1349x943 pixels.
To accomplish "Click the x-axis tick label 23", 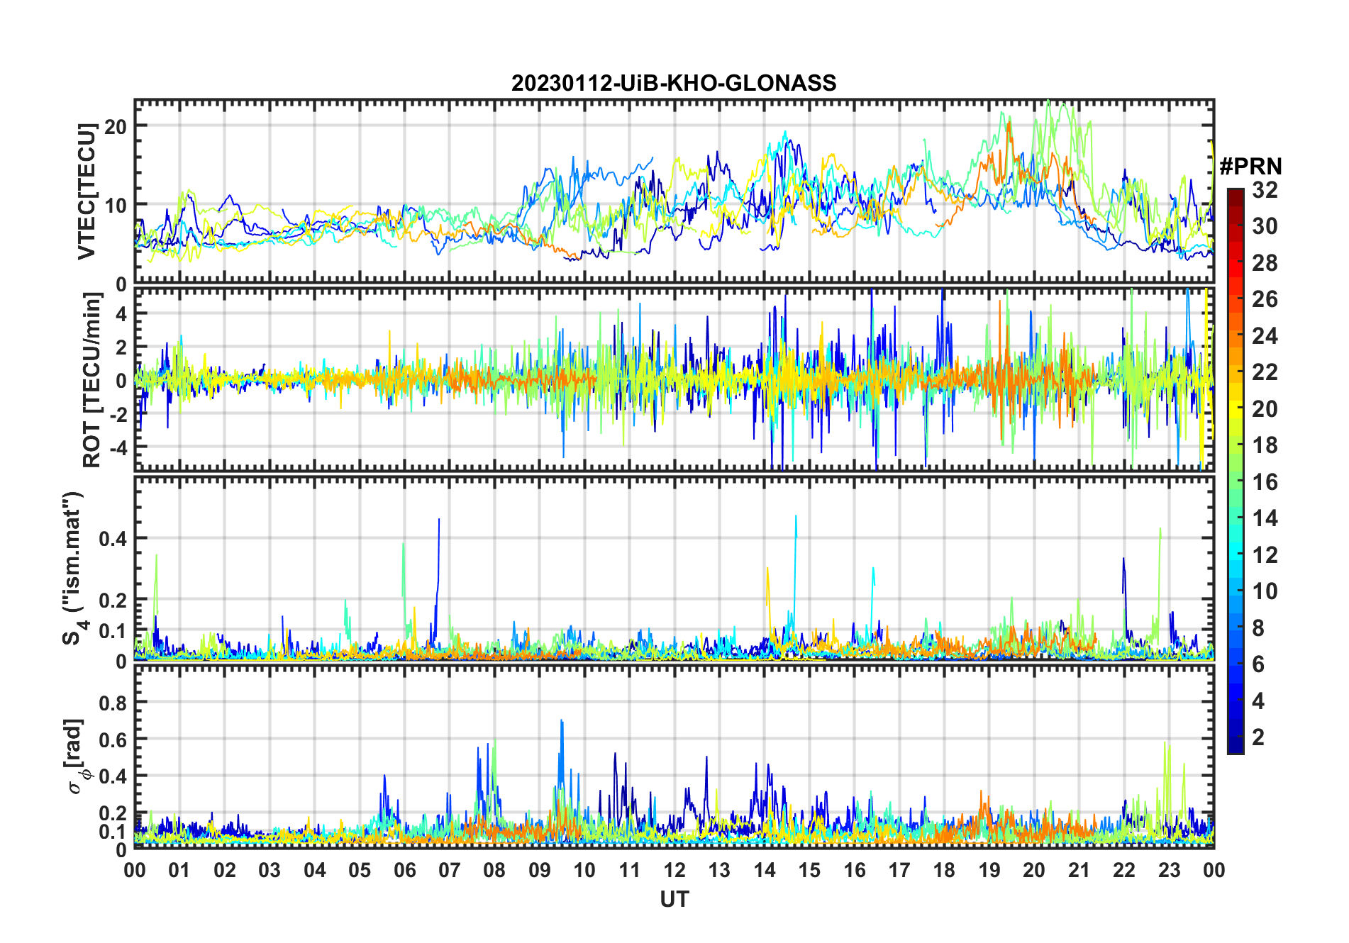I will pos(1170,871).
